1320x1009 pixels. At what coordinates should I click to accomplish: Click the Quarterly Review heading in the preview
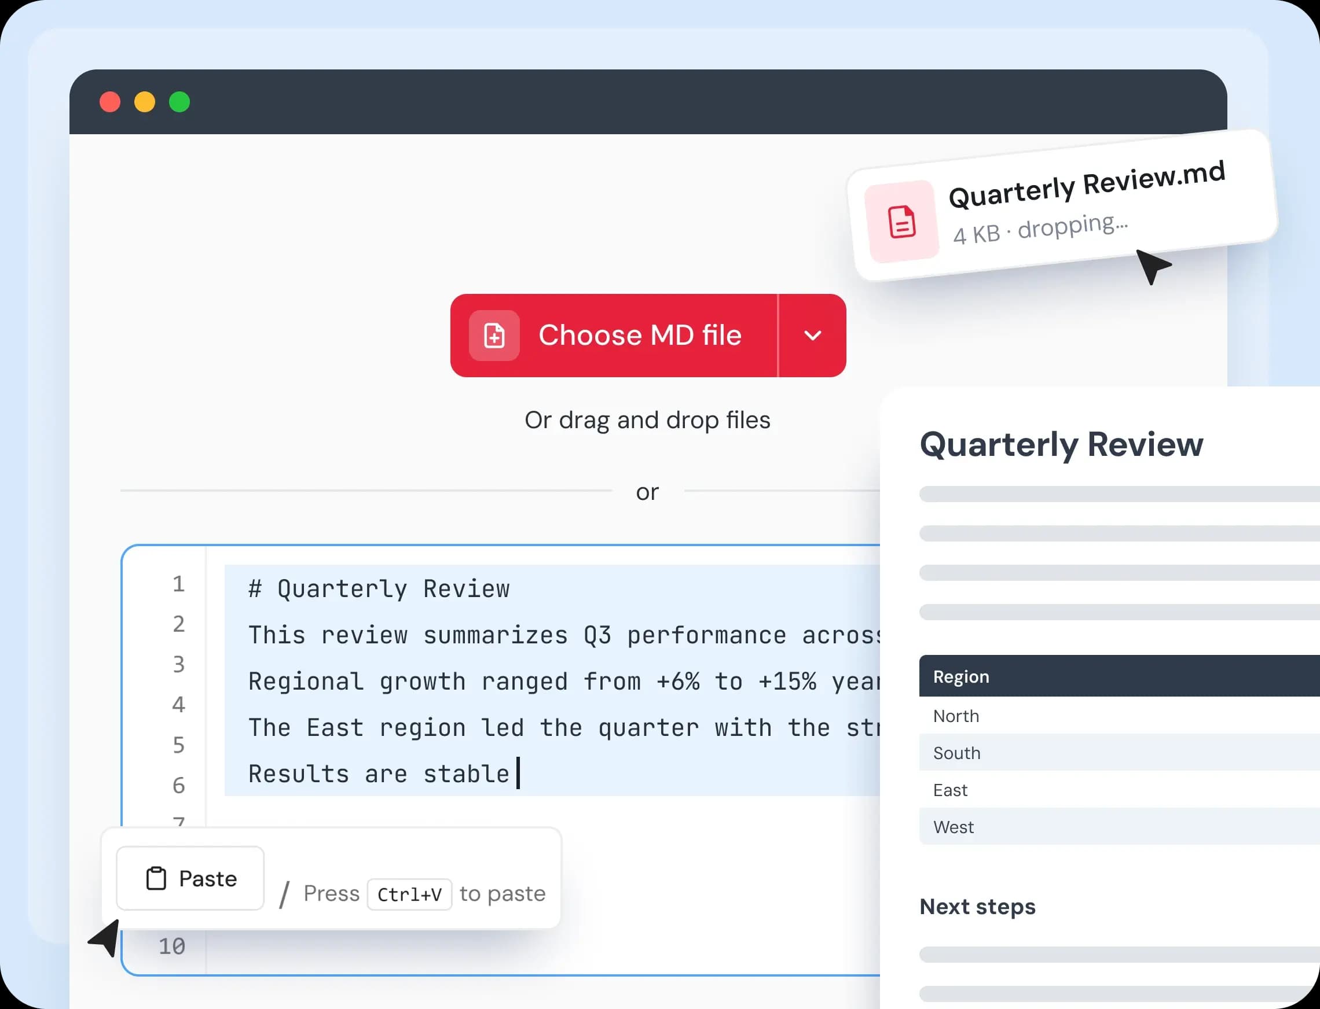click(x=1062, y=445)
